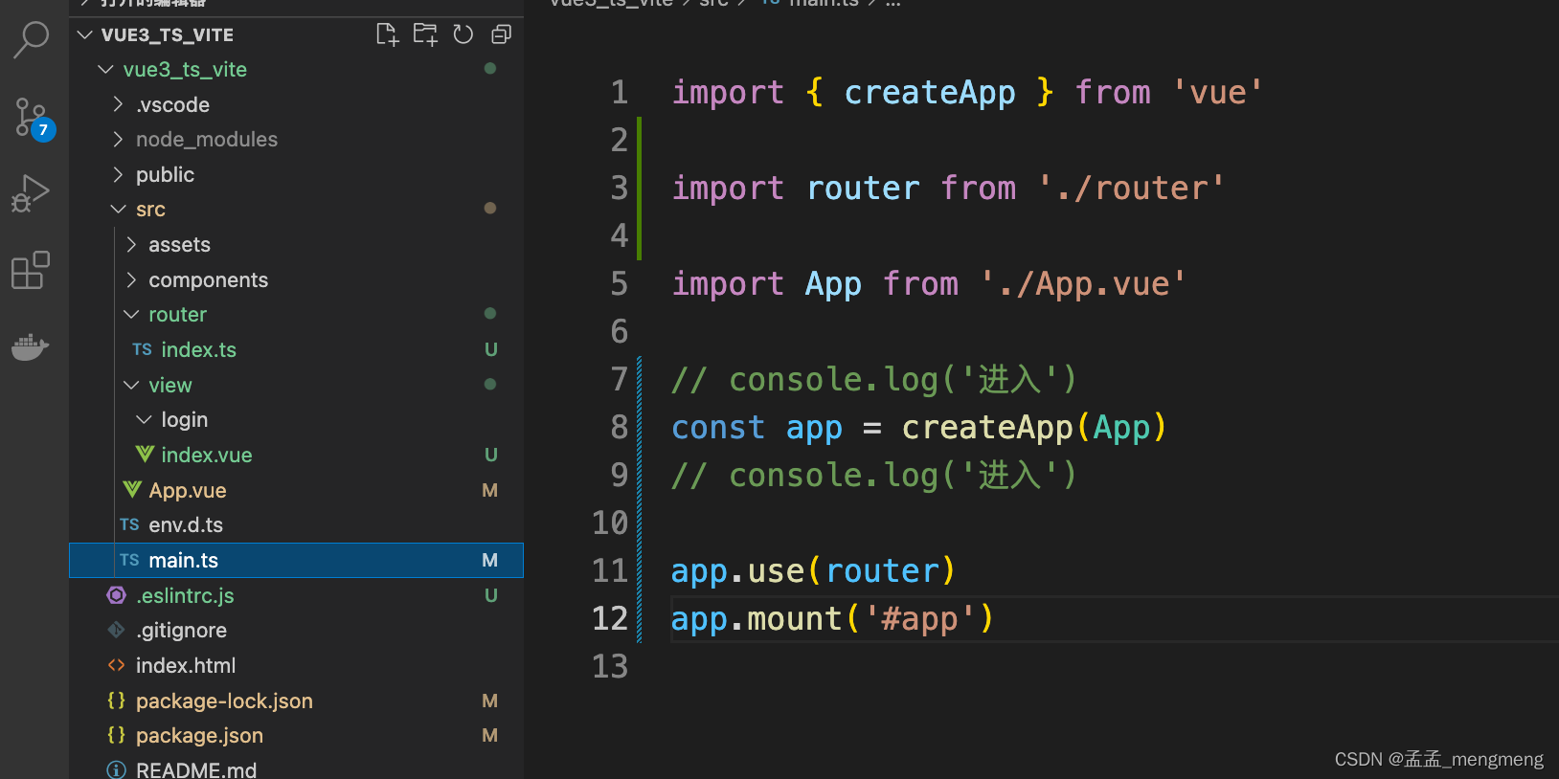
Task: Click the M status badge of main.ts
Action: [x=490, y=561]
